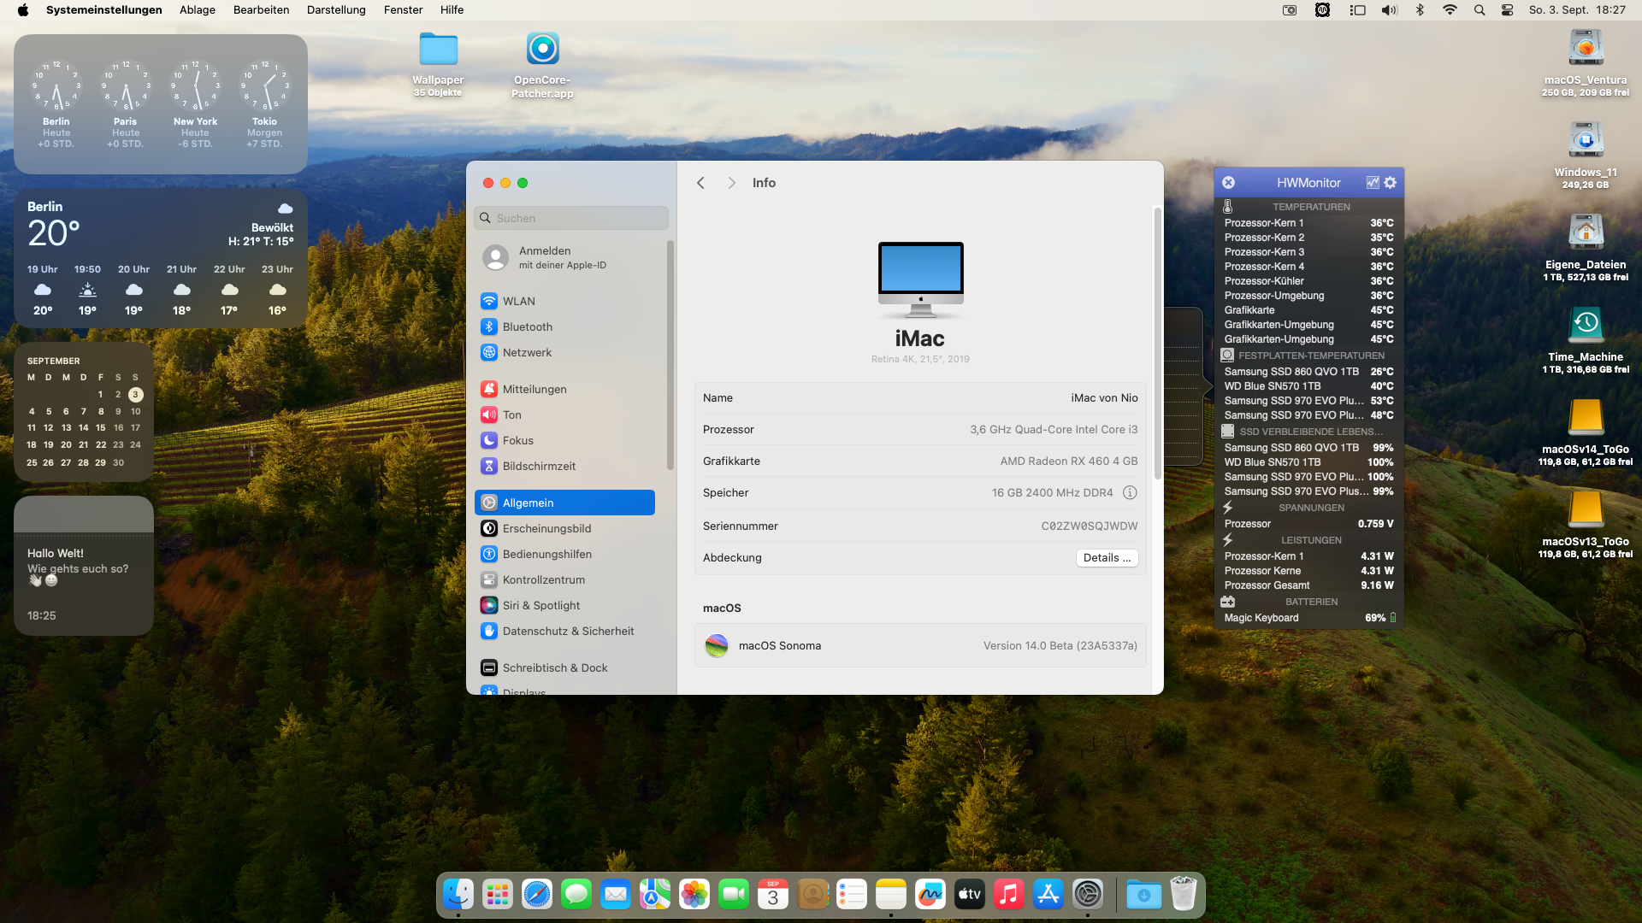Click Magic Keyboard battery row in HWMonitor

point(1308,618)
